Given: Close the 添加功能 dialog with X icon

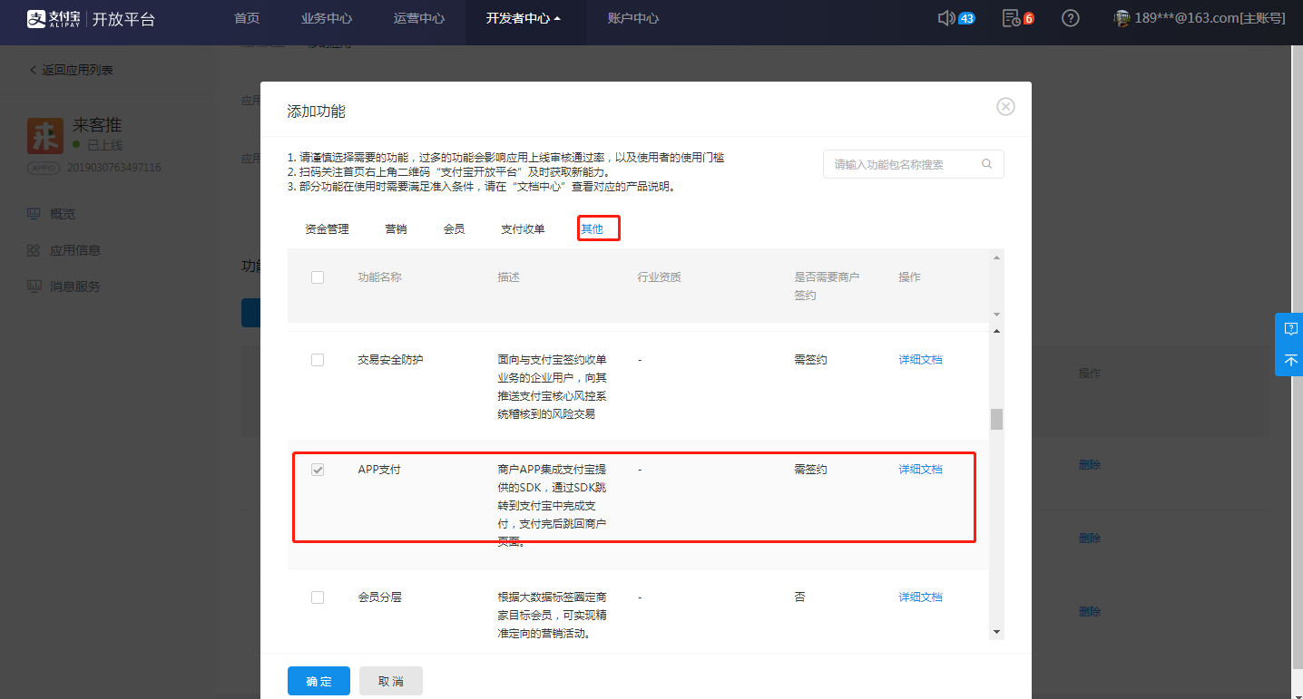Looking at the screenshot, I should pos(1005,106).
